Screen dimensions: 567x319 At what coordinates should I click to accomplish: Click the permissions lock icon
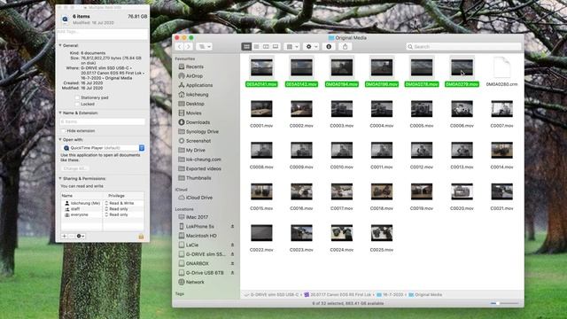(x=141, y=237)
